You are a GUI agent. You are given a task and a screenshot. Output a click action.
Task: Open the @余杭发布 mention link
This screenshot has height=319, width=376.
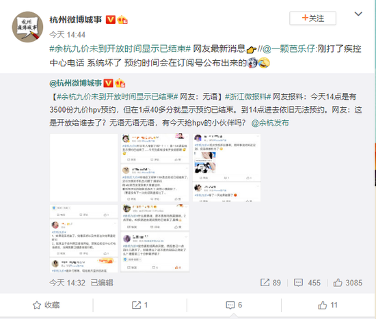coord(270,123)
